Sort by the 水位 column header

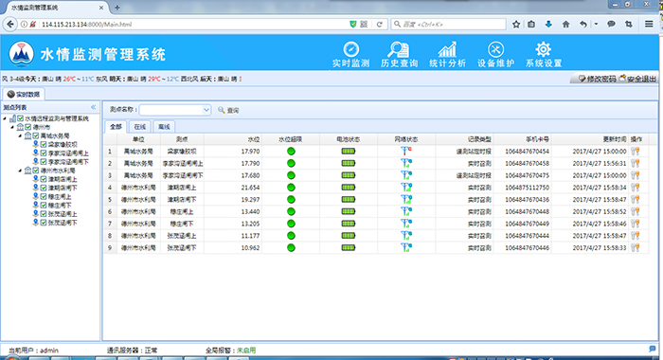[x=233, y=139]
